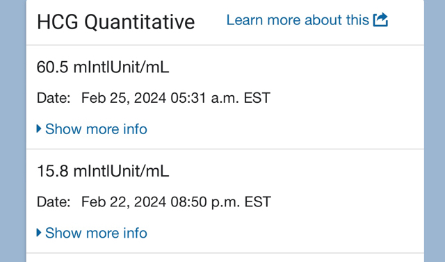Click the "Show more info" text under Feb 22
This screenshot has width=445, height=262.
96,233
